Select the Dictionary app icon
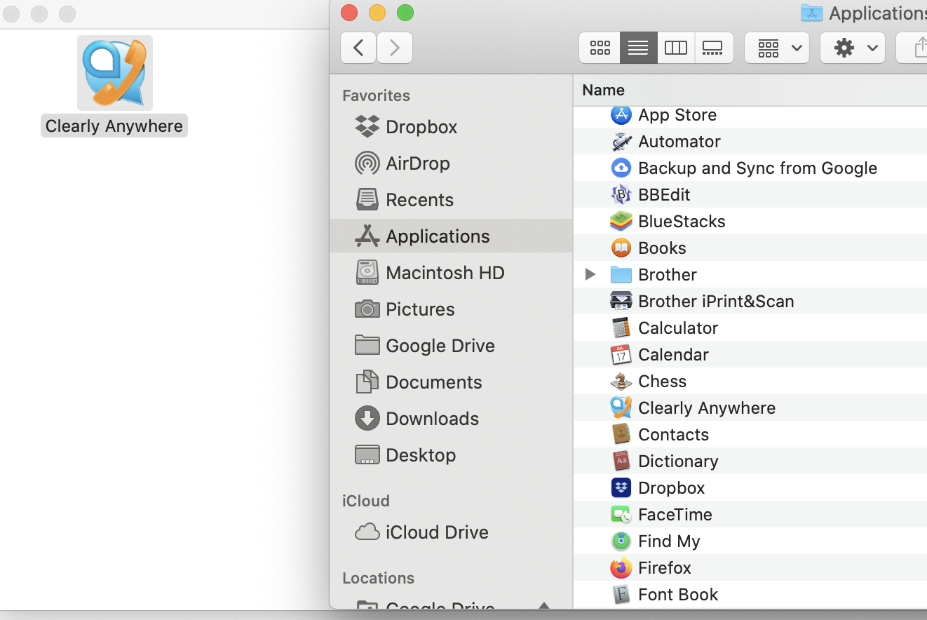This screenshot has height=620, width=927. 621,461
